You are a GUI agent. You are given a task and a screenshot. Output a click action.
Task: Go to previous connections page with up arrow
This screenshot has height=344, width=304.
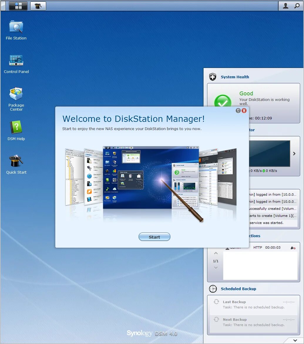[x=216, y=253]
